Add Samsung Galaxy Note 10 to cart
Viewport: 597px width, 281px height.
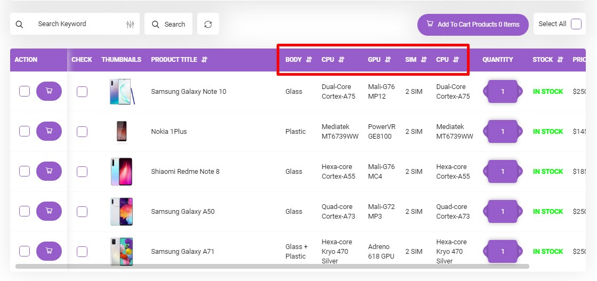click(x=49, y=91)
